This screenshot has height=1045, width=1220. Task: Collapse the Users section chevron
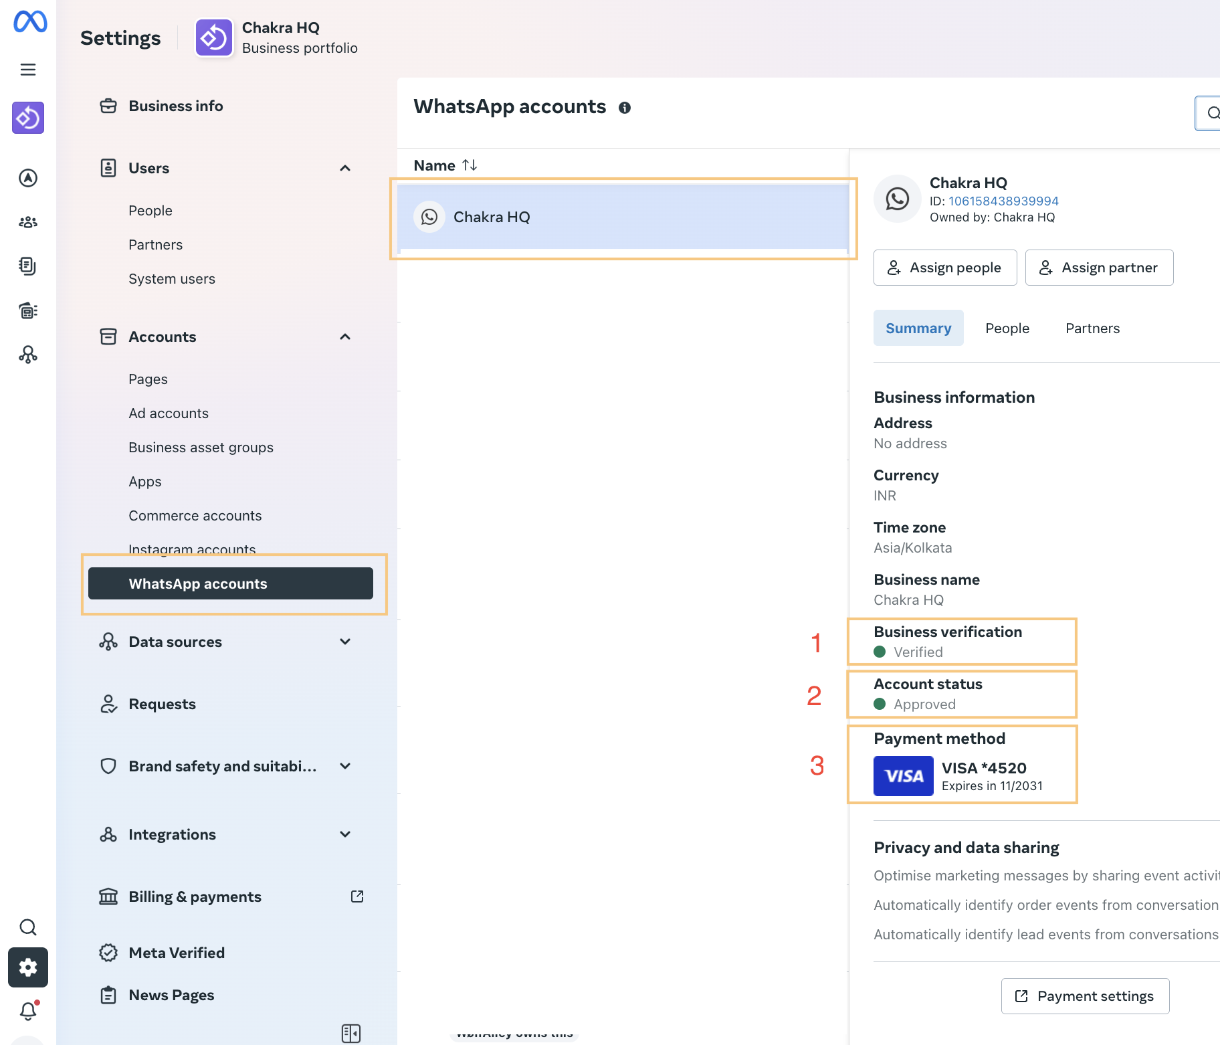[345, 168]
